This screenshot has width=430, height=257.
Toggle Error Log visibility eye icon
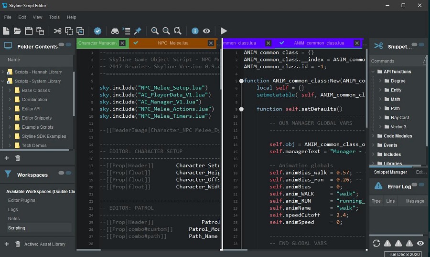[420, 243]
